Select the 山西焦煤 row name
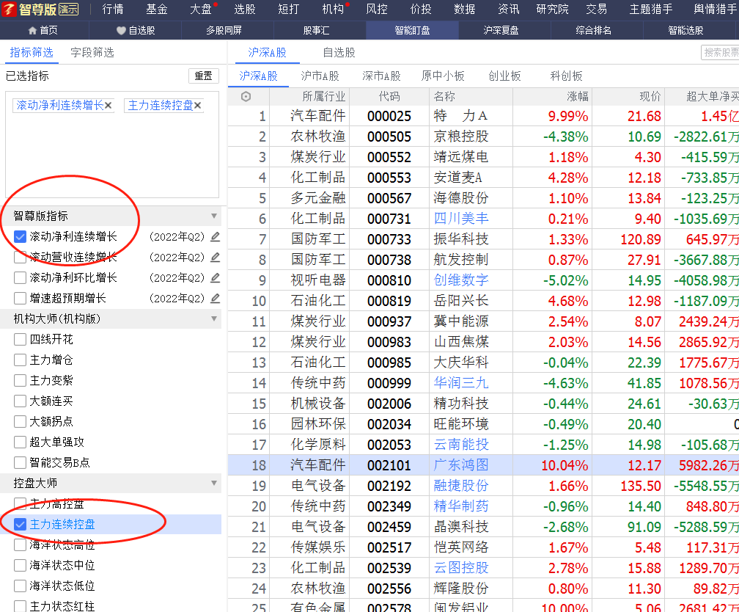The image size is (739, 612). 461,342
